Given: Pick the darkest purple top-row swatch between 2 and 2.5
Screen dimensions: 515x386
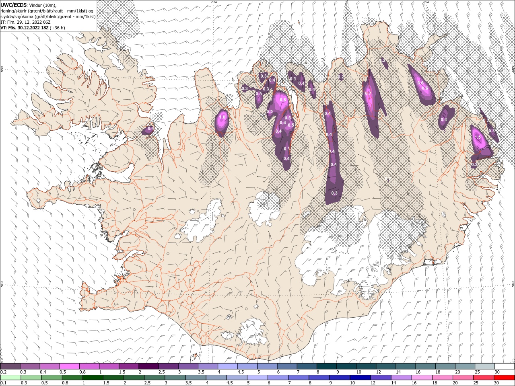Looking at the screenshot, I should click(x=148, y=366).
